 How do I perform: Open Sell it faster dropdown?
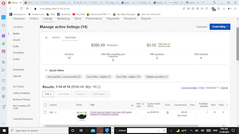[x=100, y=94]
